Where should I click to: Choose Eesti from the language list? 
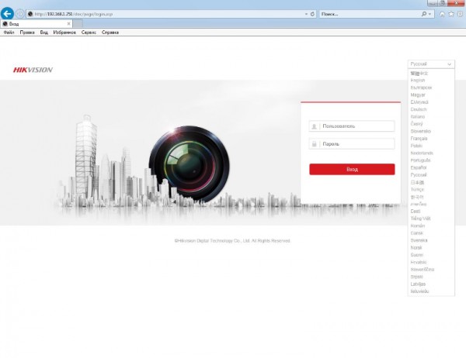coord(416,212)
